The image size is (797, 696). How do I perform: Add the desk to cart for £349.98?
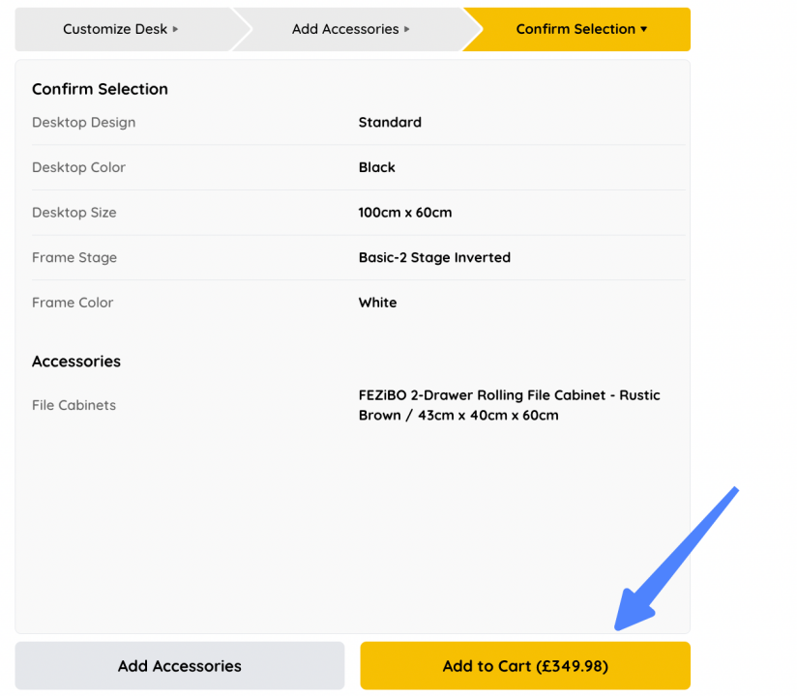pos(525,666)
